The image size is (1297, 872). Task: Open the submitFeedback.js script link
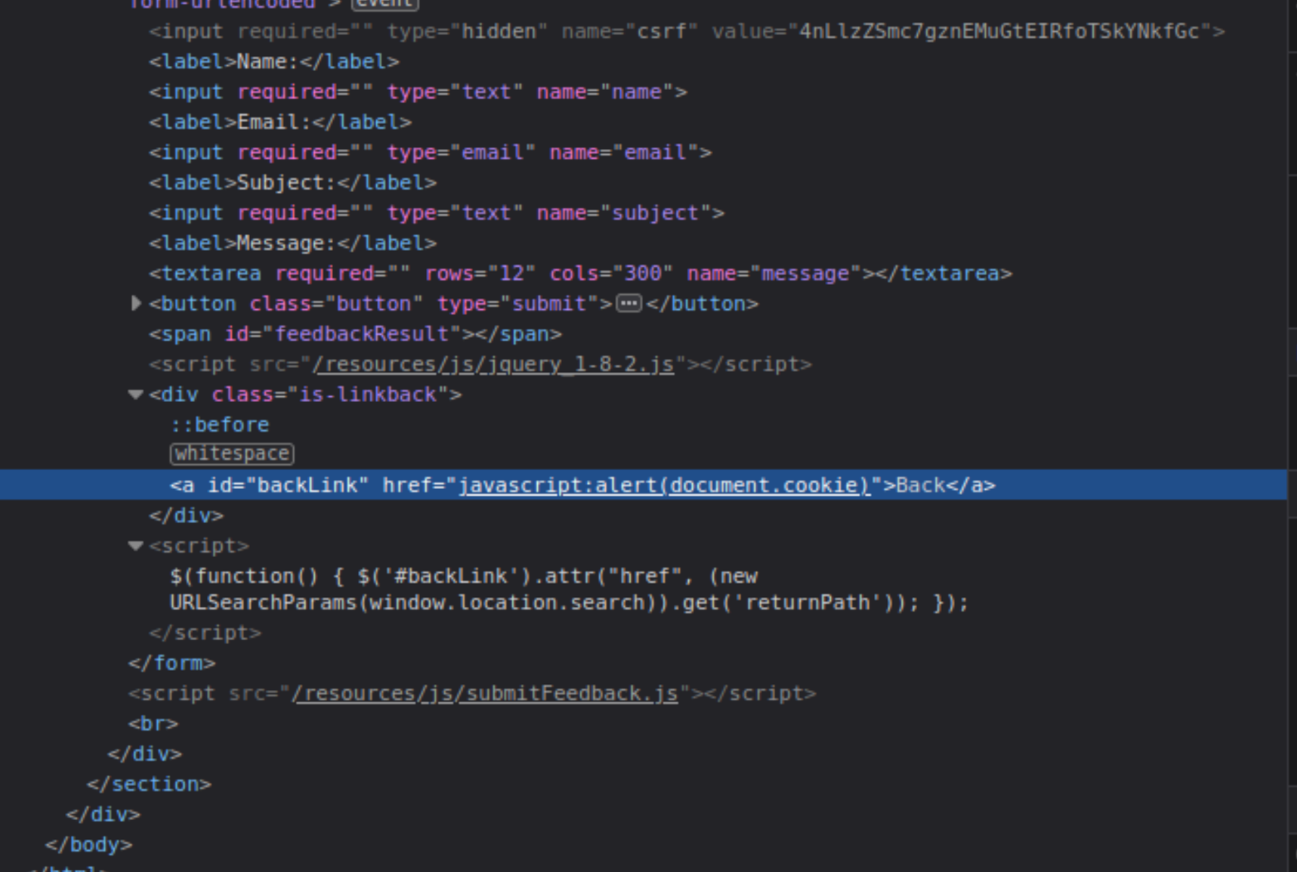(x=485, y=693)
